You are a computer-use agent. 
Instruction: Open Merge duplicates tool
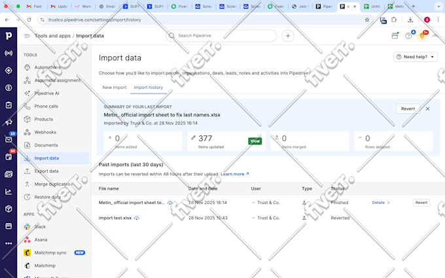point(52,184)
